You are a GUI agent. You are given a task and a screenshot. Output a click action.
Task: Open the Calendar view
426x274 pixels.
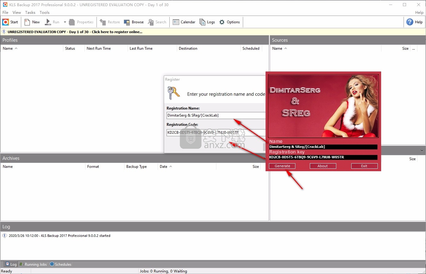point(184,22)
